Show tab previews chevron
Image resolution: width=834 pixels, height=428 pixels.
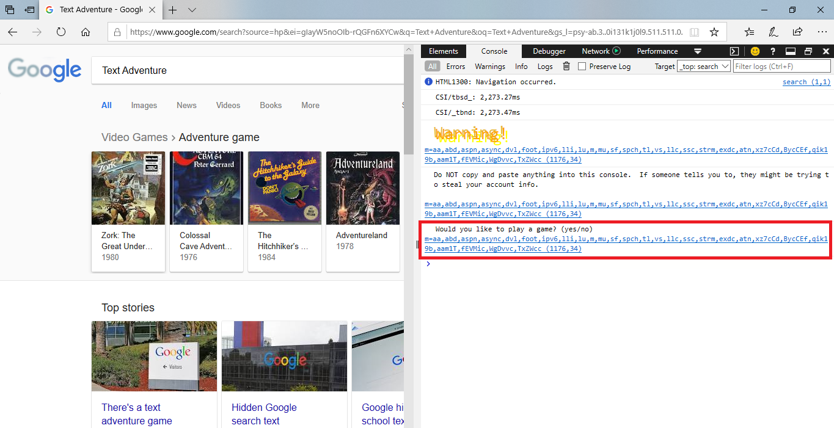point(192,10)
